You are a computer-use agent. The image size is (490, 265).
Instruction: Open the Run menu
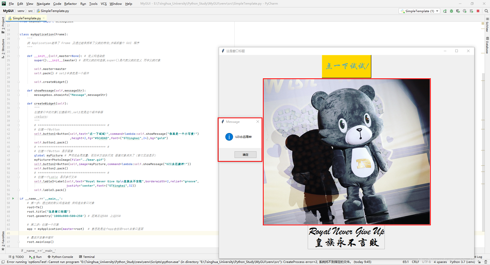pos(83,4)
